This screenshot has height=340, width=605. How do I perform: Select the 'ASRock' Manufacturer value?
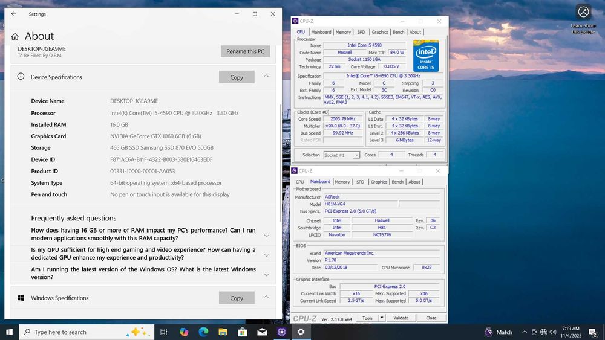coord(382,197)
